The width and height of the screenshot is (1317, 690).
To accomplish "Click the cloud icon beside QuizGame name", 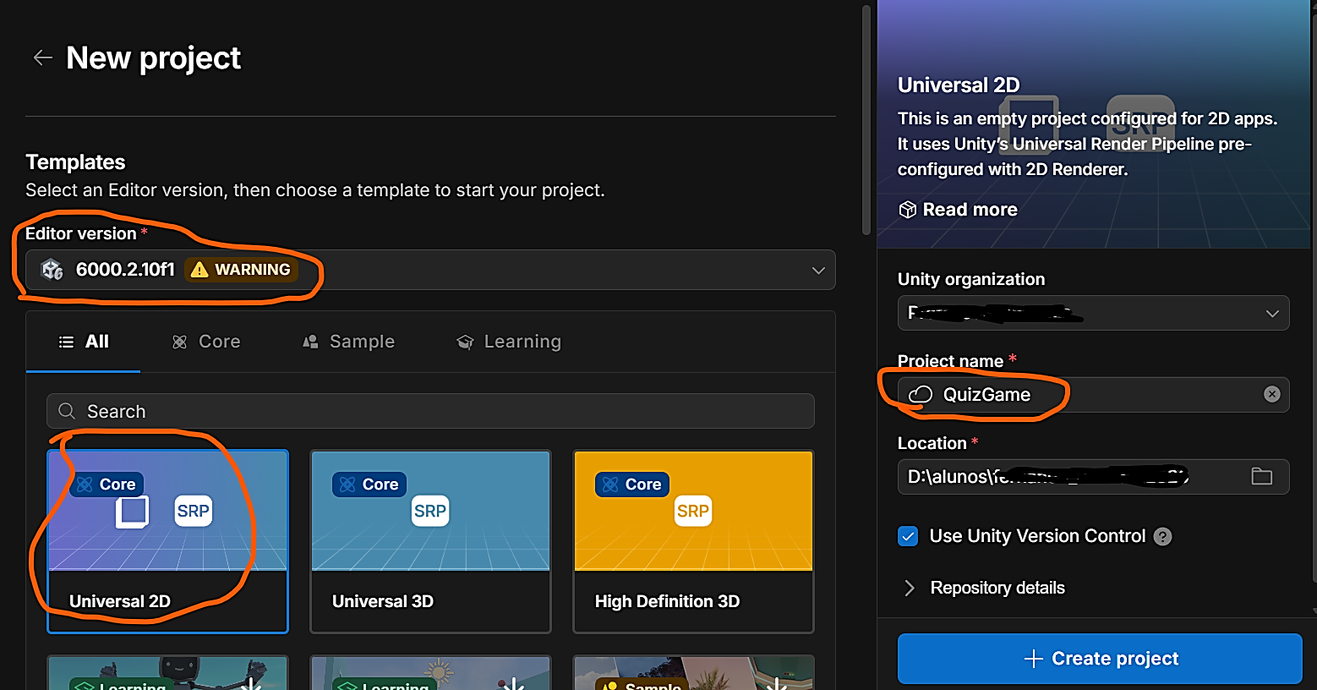I will coord(921,394).
